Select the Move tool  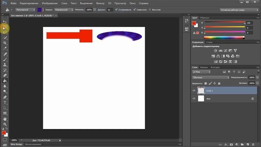[x=5, y=22]
